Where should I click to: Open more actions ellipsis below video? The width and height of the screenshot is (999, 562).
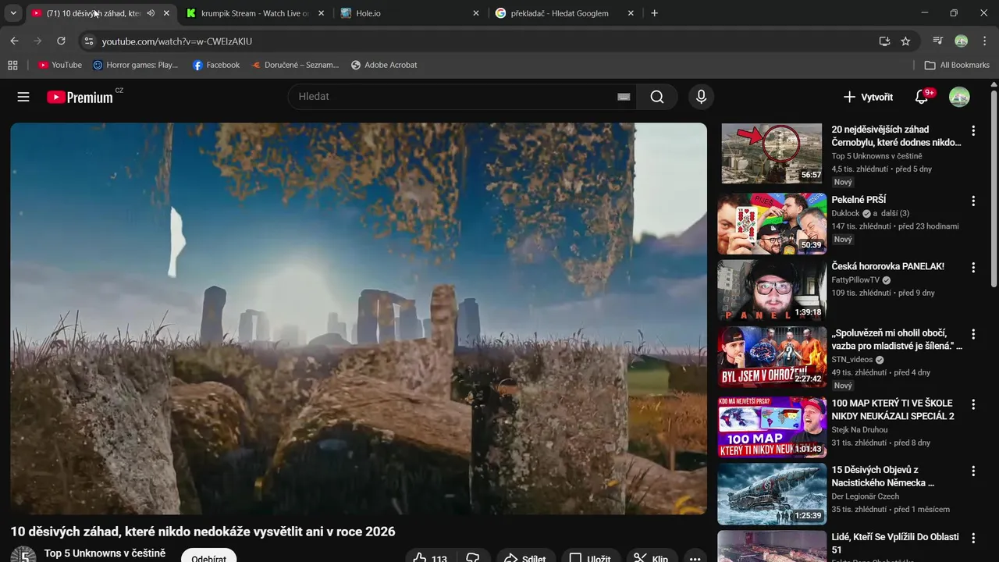coord(695,558)
